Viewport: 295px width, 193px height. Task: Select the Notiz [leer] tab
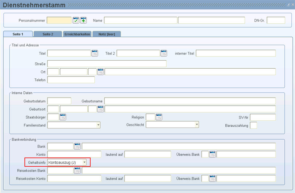pyautogui.click(x=106, y=34)
